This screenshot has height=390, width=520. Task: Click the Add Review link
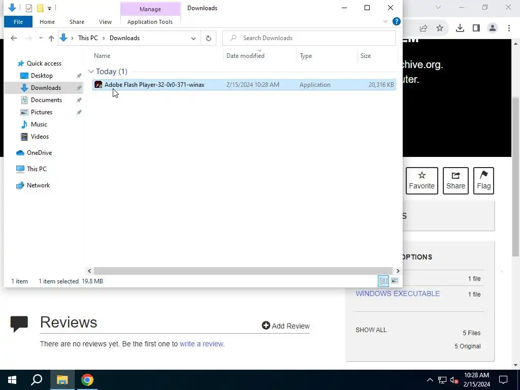click(286, 326)
